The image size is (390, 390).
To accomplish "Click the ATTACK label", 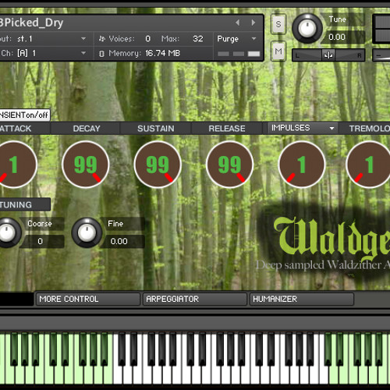I will click(x=16, y=129).
